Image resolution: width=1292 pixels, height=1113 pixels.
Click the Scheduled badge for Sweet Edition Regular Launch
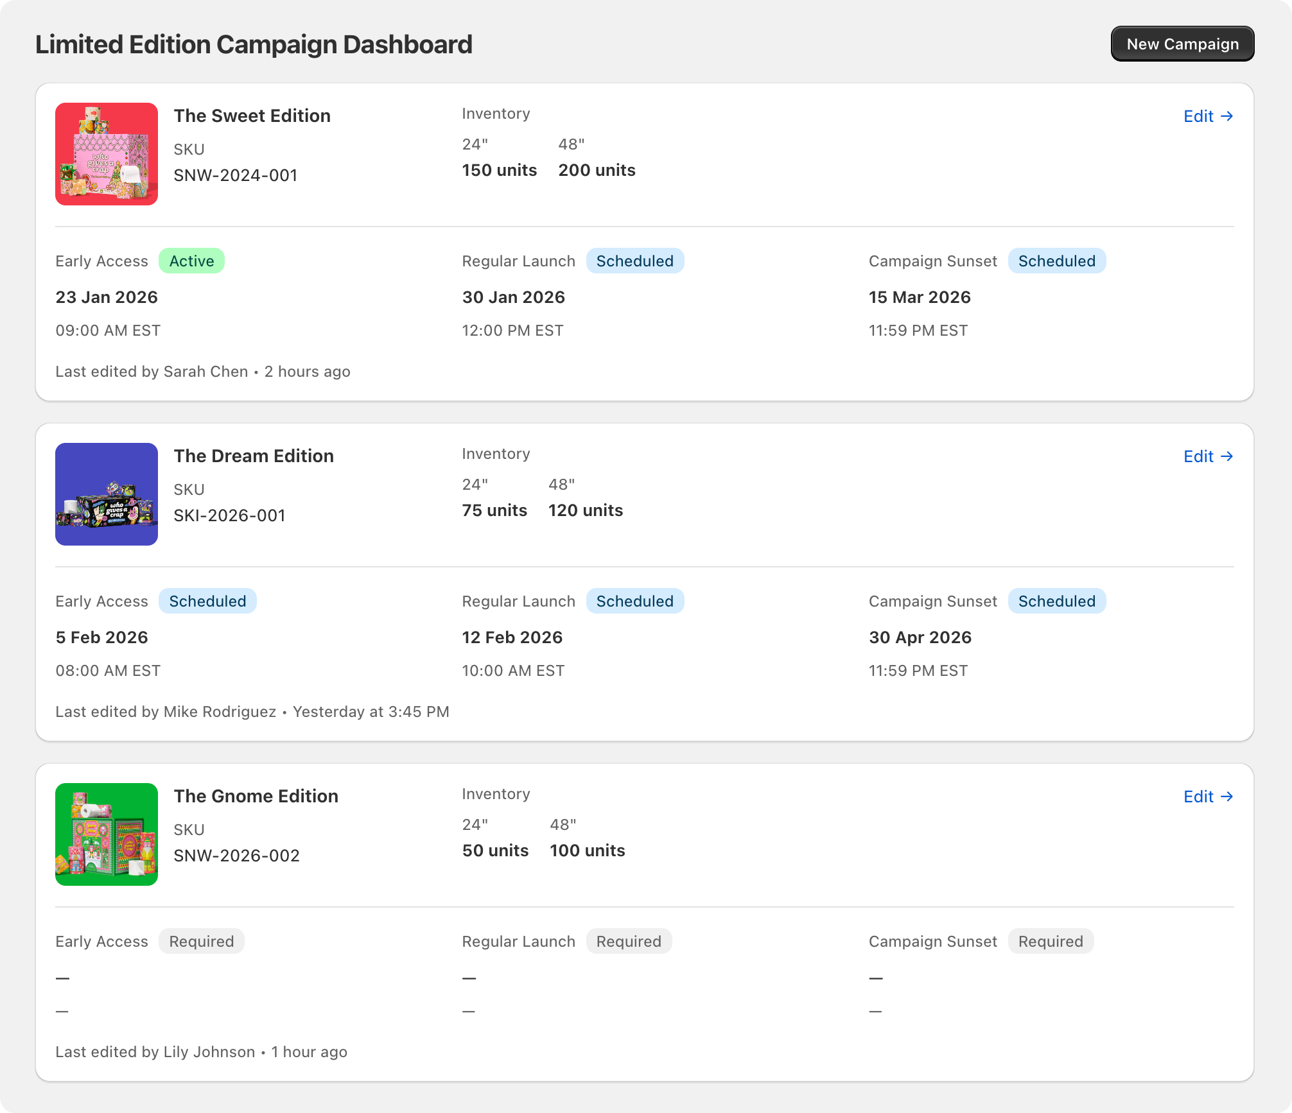[635, 261]
